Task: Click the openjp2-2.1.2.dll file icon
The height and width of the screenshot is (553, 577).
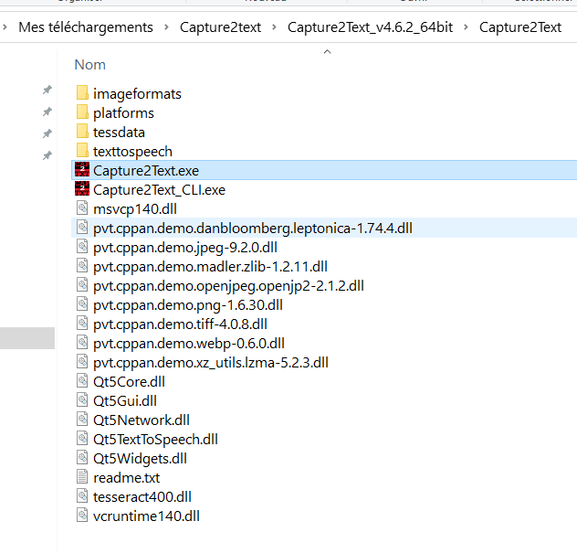Action: [82, 284]
